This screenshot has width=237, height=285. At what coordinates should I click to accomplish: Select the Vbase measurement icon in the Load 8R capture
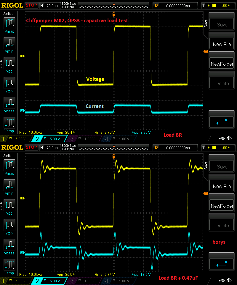click(x=9, y=103)
